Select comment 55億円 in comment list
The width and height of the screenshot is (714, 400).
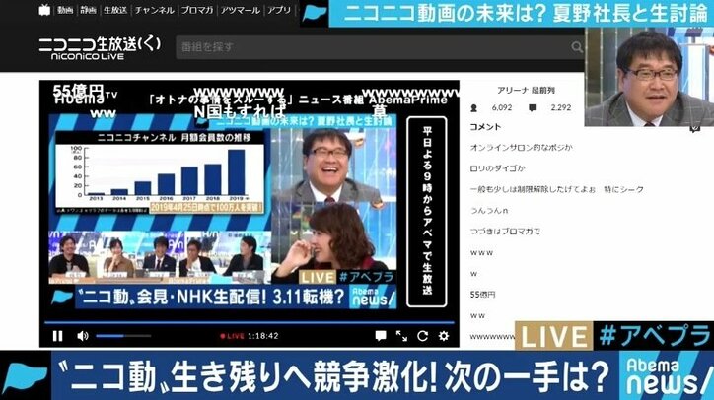click(x=482, y=295)
